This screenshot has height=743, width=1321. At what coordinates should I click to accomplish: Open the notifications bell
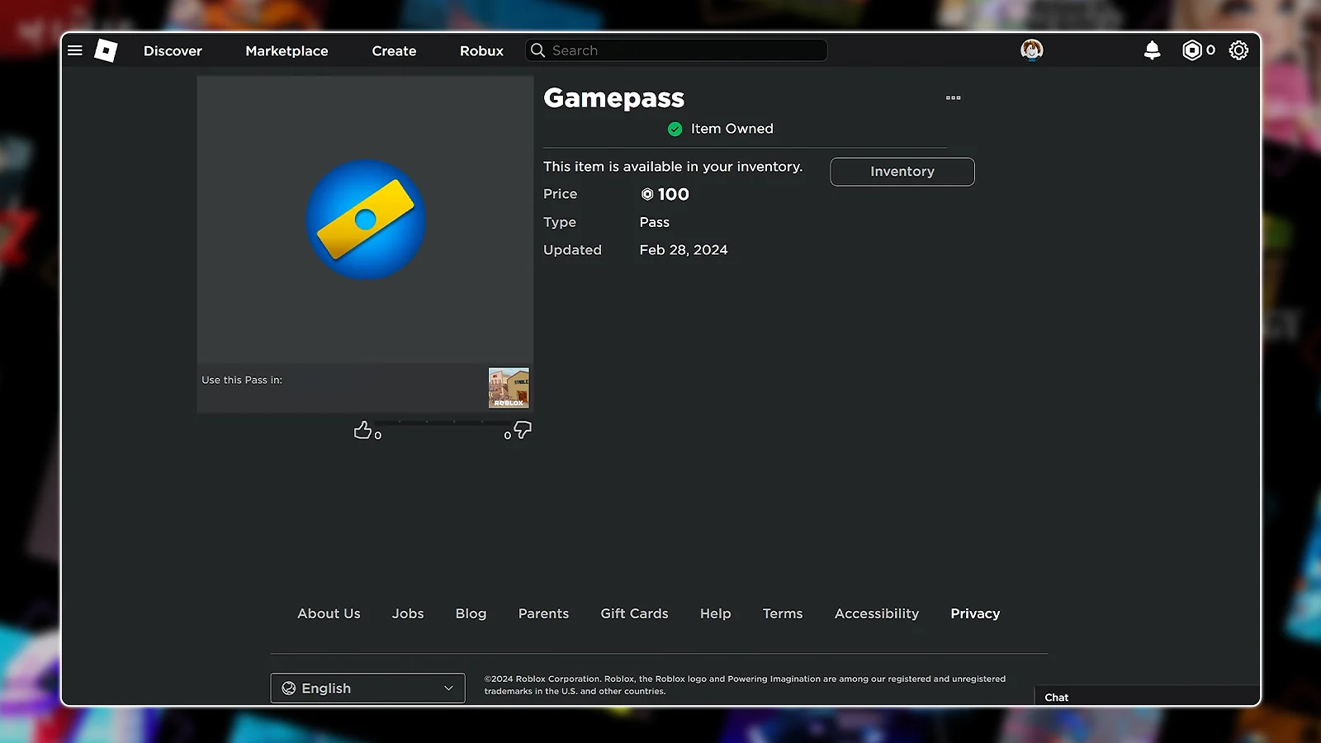[x=1152, y=50]
